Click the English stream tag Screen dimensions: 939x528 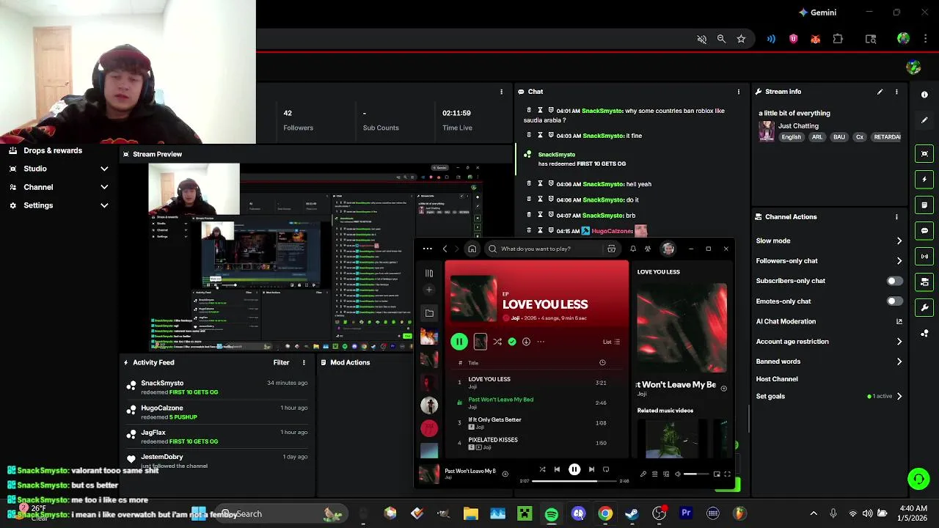pyautogui.click(x=791, y=137)
